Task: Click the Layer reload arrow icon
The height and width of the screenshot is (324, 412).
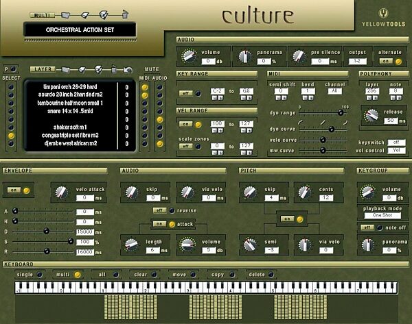Action: 128,70
